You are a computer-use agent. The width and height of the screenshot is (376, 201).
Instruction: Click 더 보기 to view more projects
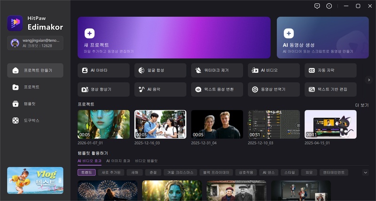(x=362, y=105)
